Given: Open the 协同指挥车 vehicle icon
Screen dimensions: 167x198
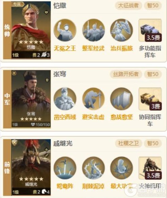Looking at the screenshot, I should click(150, 99).
